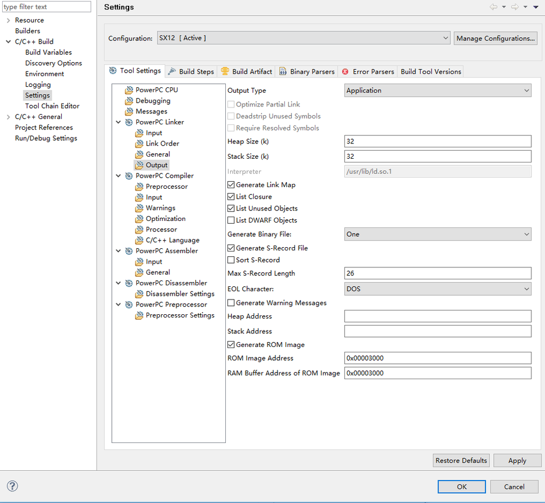
Task: Click the Error Parsers tab red icon
Action: pyautogui.click(x=345, y=71)
